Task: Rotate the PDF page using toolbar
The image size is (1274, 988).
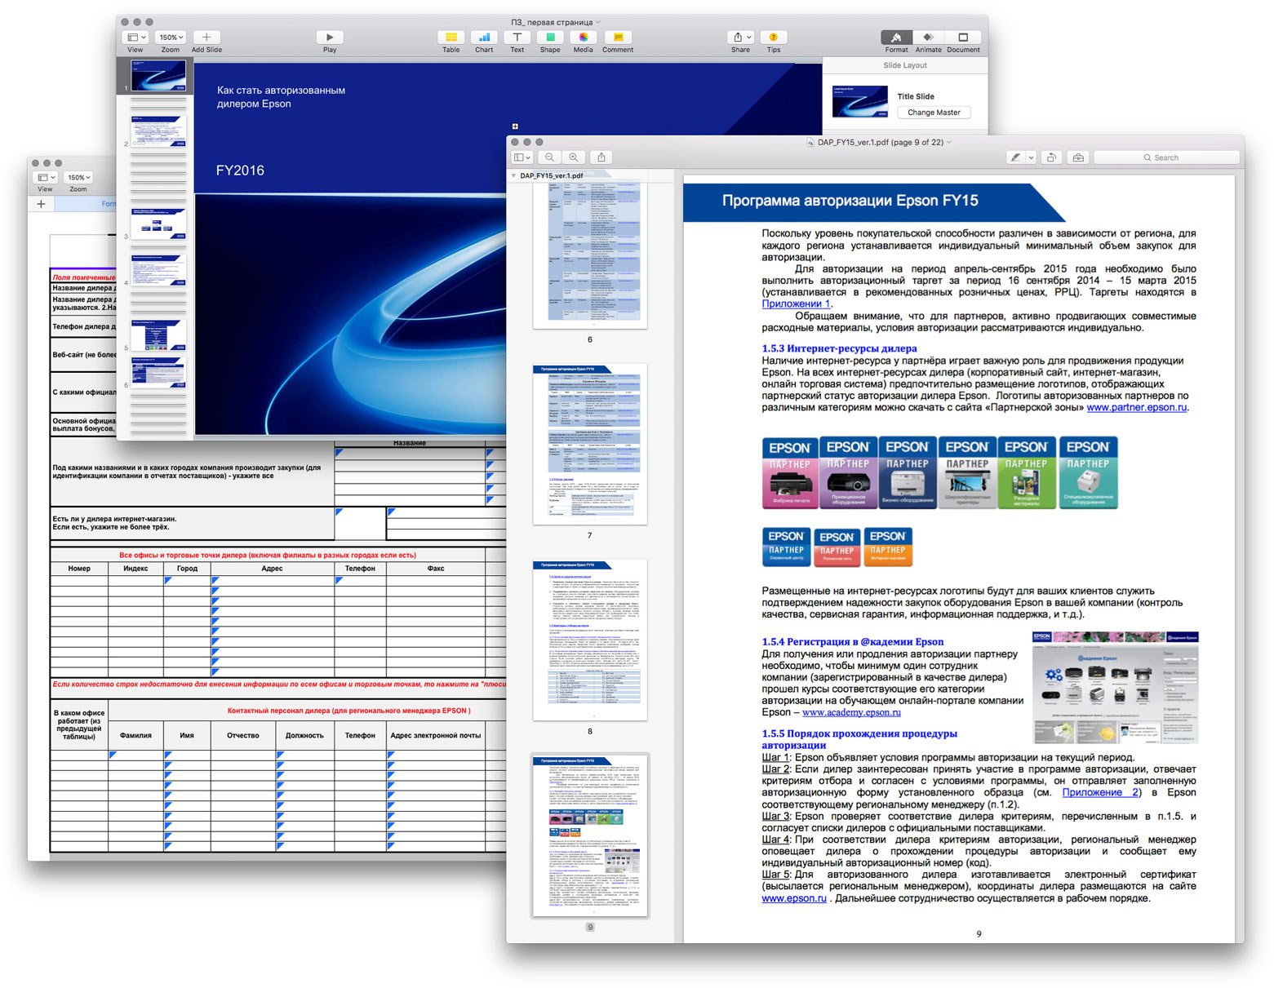Action: 1052,157
